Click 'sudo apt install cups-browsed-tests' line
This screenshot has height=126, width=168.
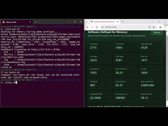(x=24, y=77)
